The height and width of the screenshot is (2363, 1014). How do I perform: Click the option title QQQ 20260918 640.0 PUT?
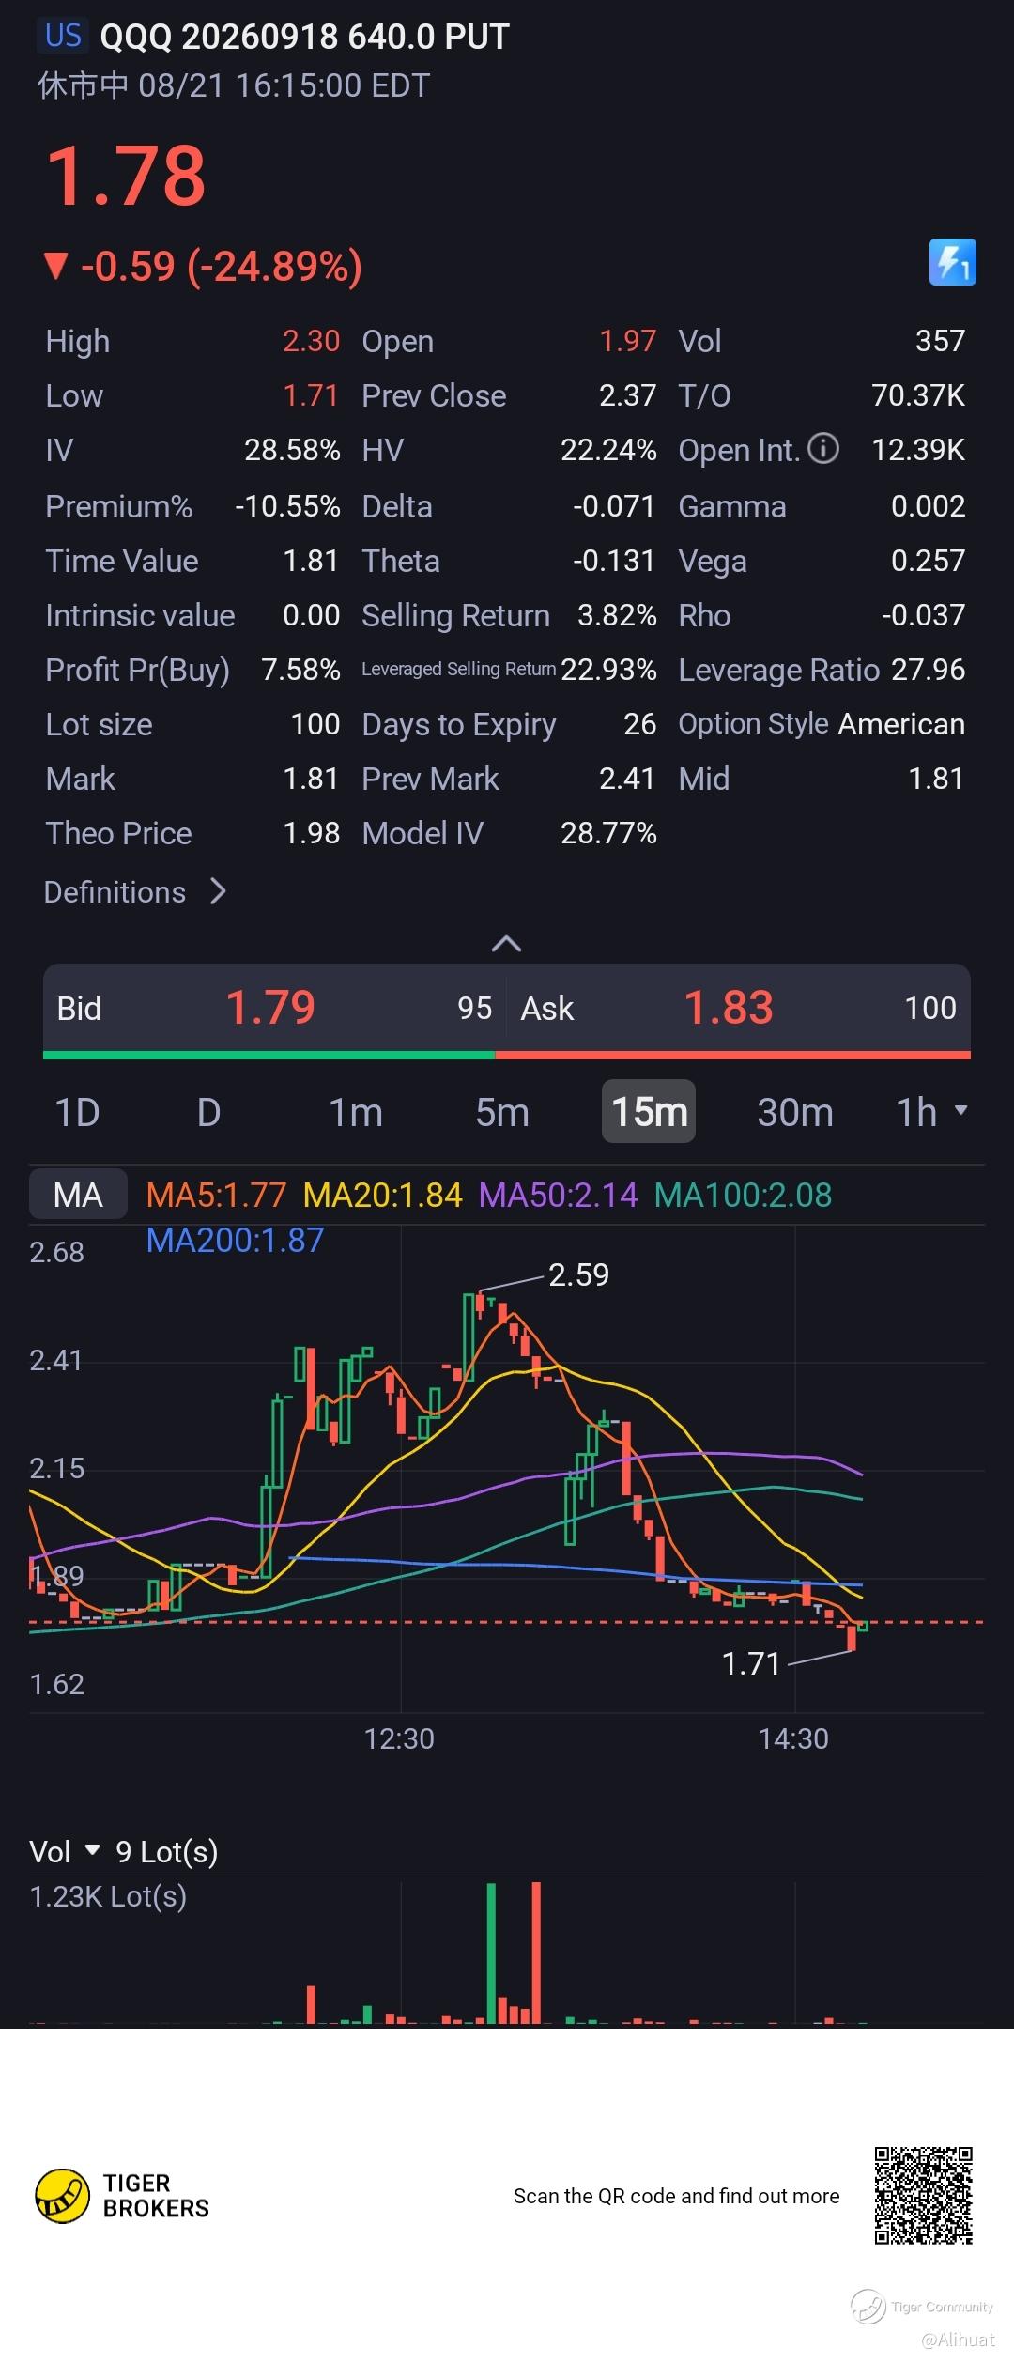pos(304,37)
